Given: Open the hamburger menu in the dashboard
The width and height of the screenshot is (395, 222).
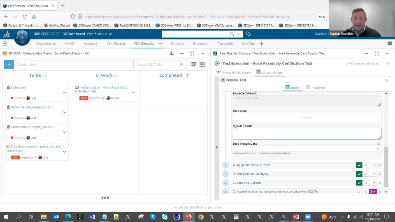Looking at the screenshot, I should tap(5, 44).
